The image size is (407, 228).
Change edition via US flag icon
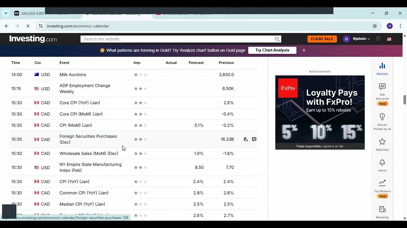(x=389, y=39)
